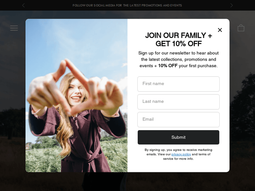Click the "Submit" label on the dark button
Screen dimensions: 255x191
coord(178,137)
